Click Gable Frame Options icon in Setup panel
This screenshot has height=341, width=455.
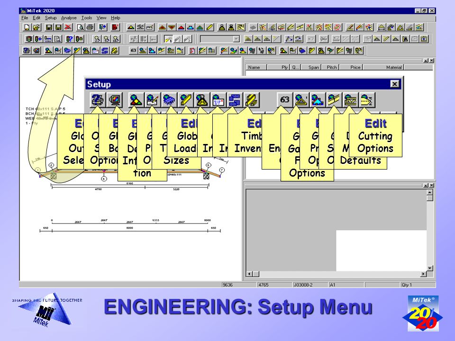(301, 100)
